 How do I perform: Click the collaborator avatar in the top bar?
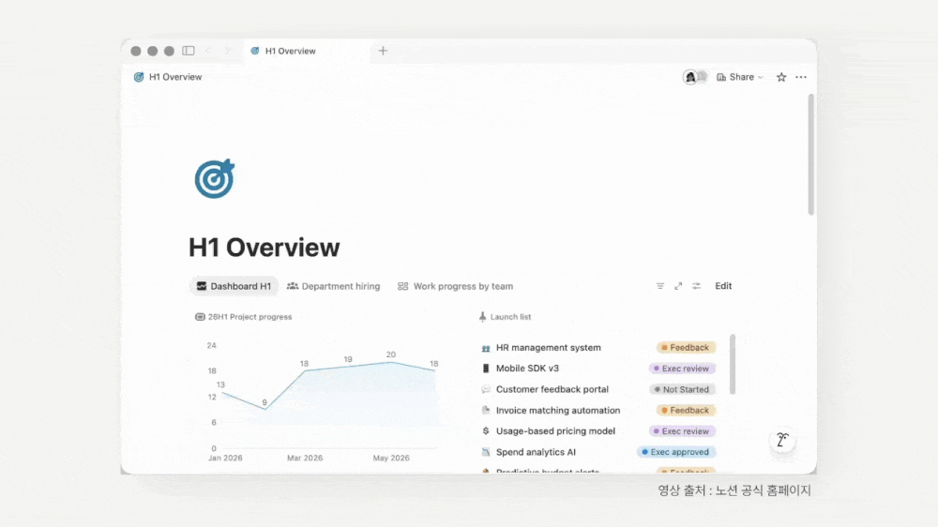692,77
